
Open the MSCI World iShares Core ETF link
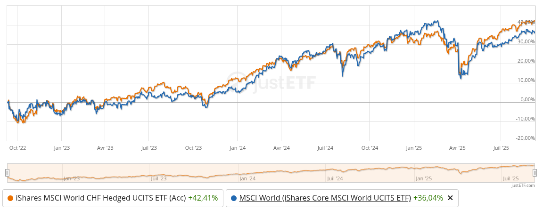click(325, 198)
